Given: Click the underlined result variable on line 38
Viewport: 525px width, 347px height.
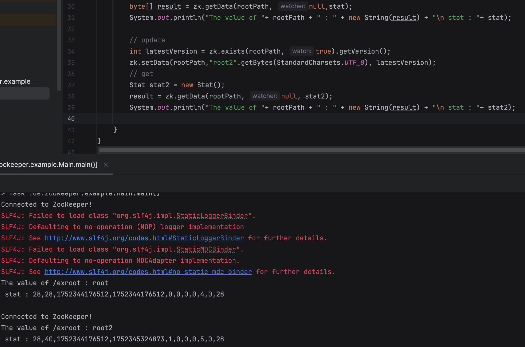Looking at the screenshot, I should (141, 96).
